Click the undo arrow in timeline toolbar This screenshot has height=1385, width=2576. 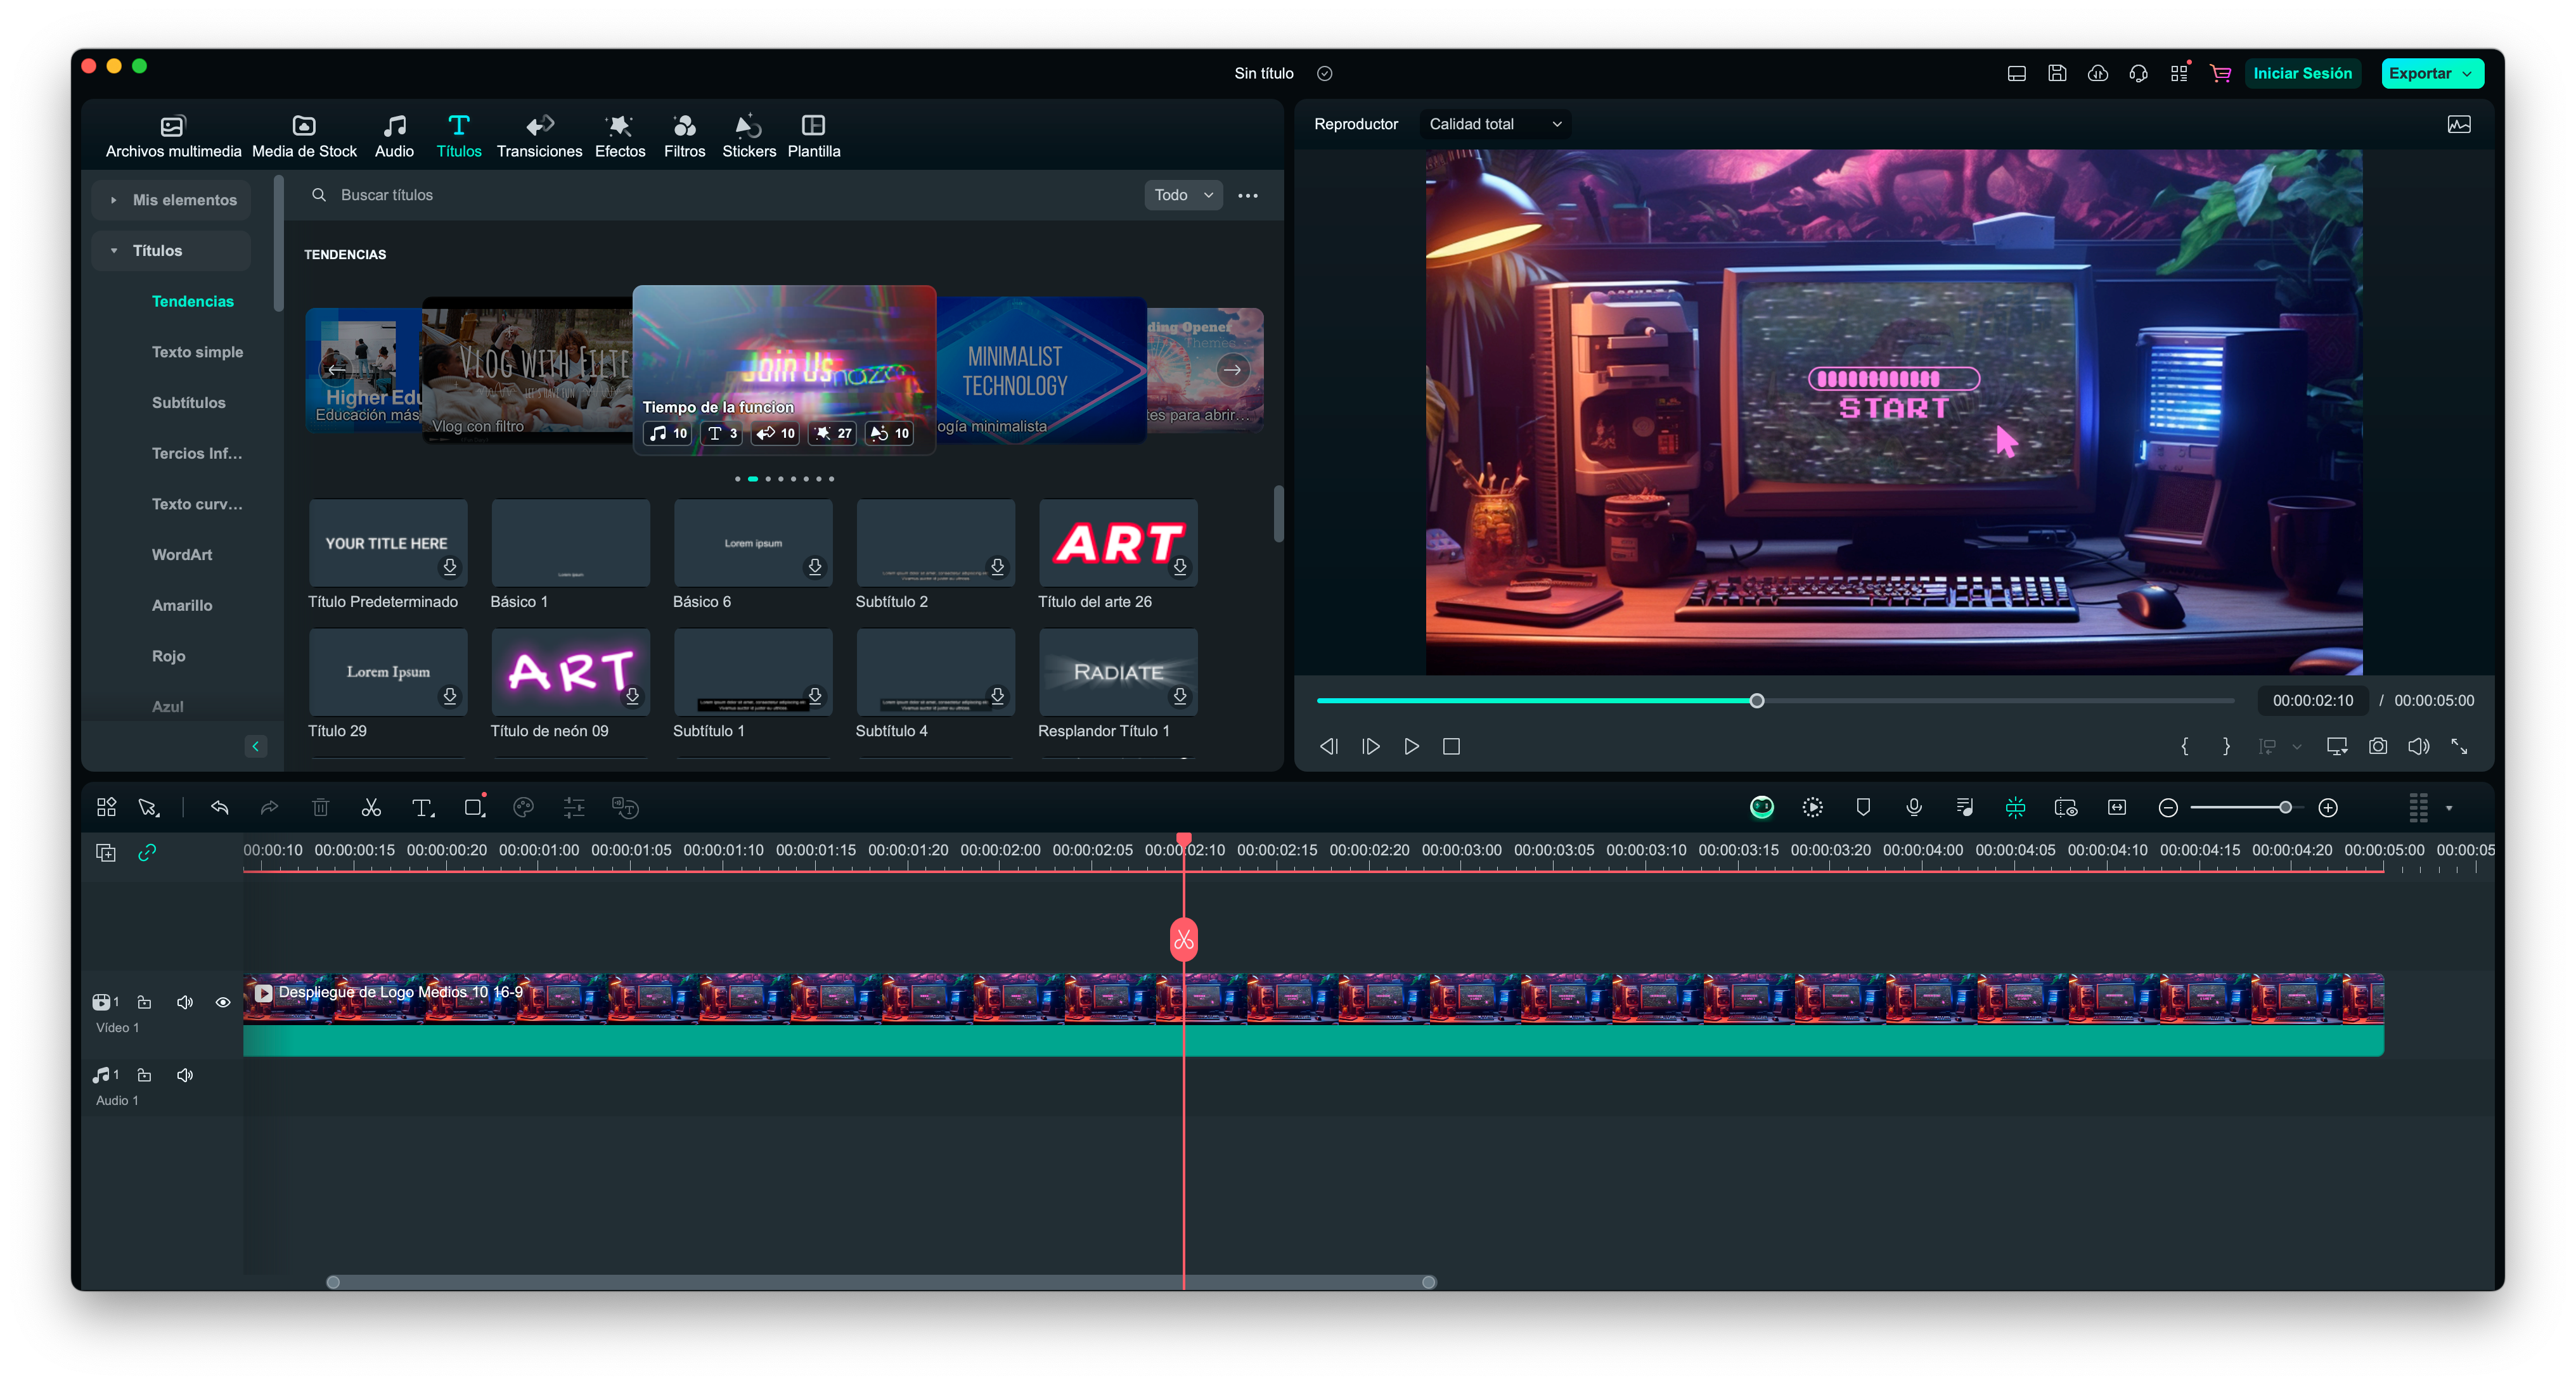click(220, 807)
